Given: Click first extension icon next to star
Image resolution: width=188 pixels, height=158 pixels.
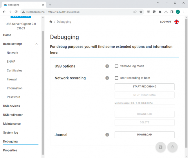Looking at the screenshot, I should click(148, 12).
